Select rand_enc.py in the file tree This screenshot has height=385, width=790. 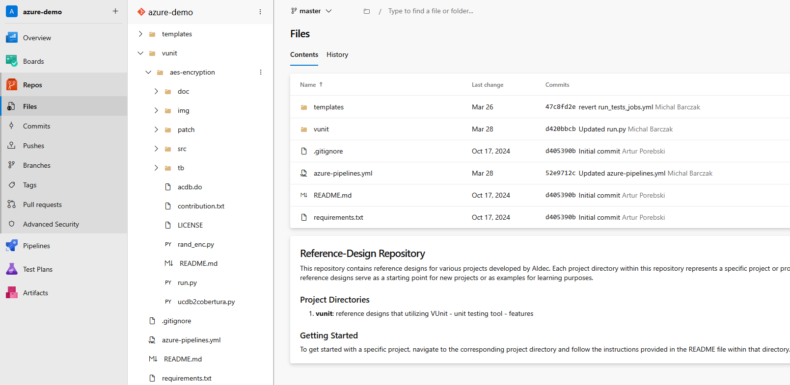click(x=195, y=244)
